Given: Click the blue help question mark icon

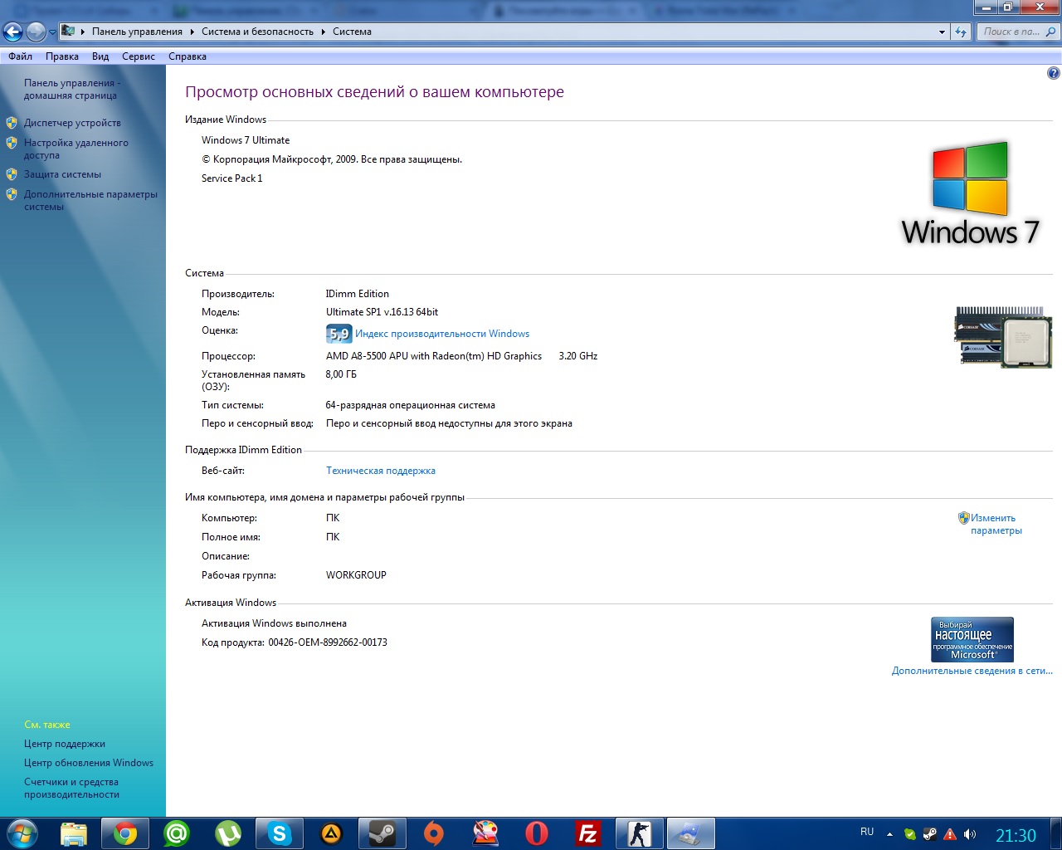Looking at the screenshot, I should pyautogui.click(x=1053, y=73).
